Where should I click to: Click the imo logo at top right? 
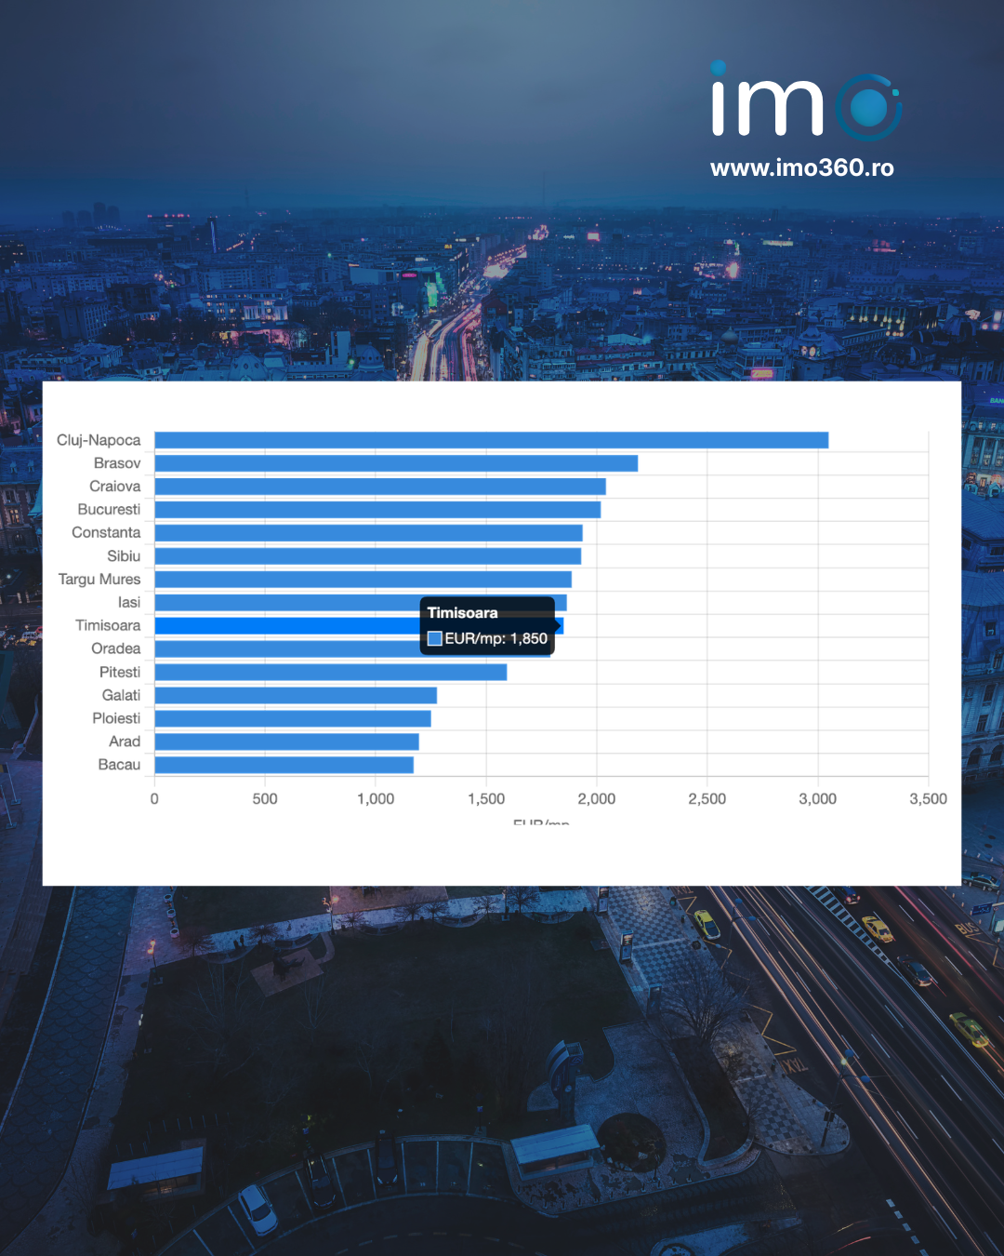tap(806, 100)
